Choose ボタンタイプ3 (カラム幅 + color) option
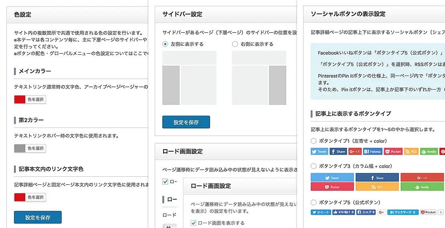The image size is (445, 228). pyautogui.click(x=314, y=166)
